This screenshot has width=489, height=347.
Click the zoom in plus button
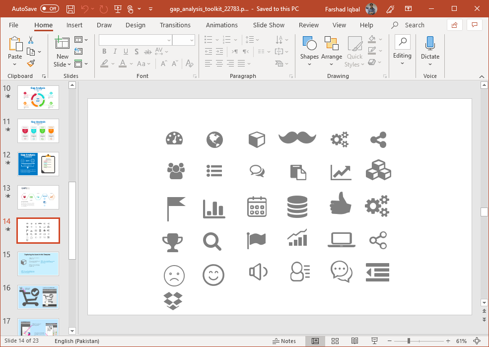[x=448, y=341]
